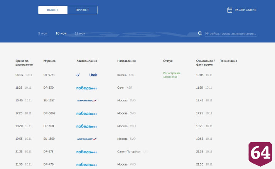This screenshot has width=275, height=169.
Task: Click Аэрофлот logo in the SU-1359 row
Action: pyautogui.click(x=87, y=139)
